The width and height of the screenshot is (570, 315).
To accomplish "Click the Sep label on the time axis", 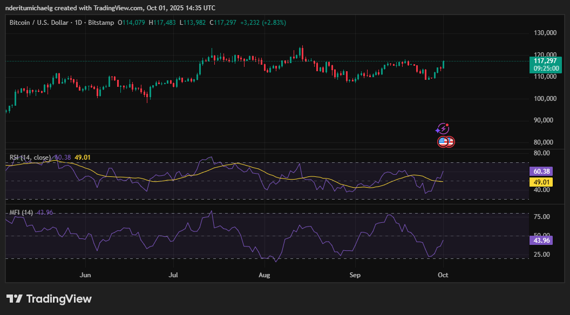I will click(355, 275).
